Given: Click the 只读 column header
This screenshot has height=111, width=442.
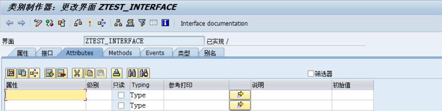Looking at the screenshot, I should (121, 85).
